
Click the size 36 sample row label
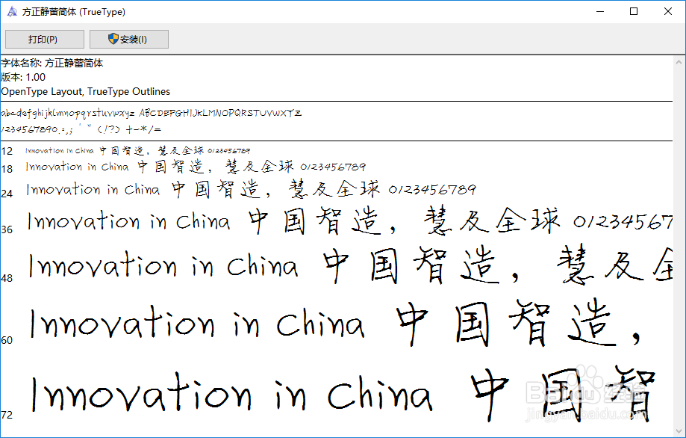(x=7, y=229)
